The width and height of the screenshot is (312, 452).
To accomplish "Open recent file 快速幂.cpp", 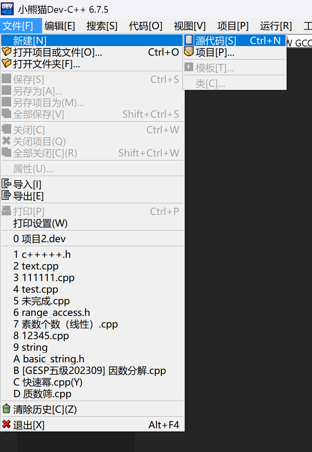I will click(48, 382).
